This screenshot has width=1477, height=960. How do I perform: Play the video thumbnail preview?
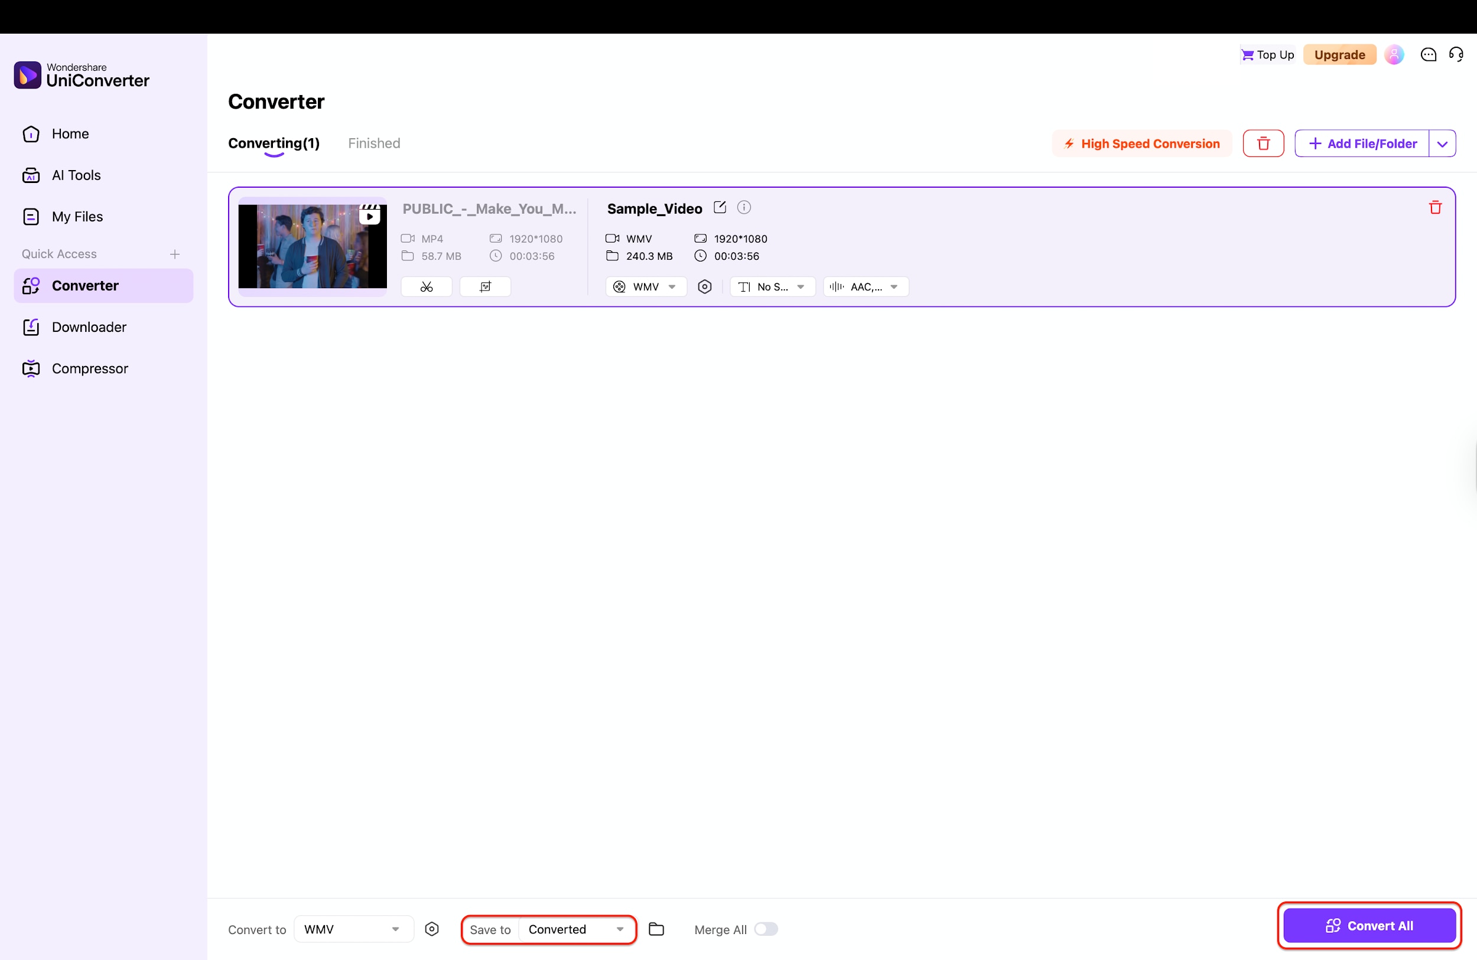point(370,217)
